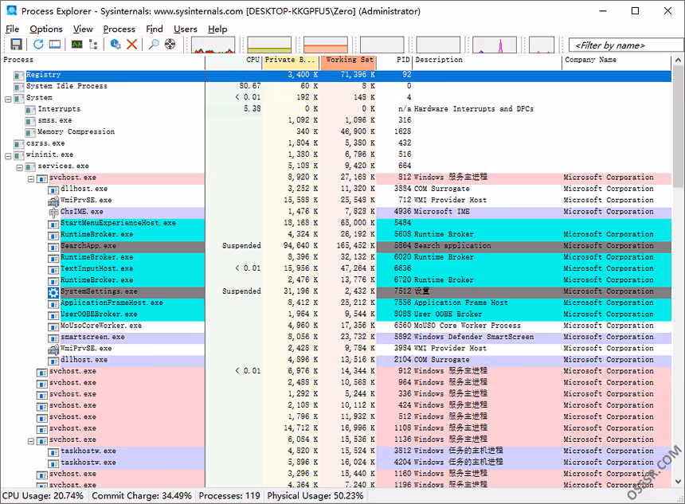Open the View menu

pyautogui.click(x=83, y=29)
